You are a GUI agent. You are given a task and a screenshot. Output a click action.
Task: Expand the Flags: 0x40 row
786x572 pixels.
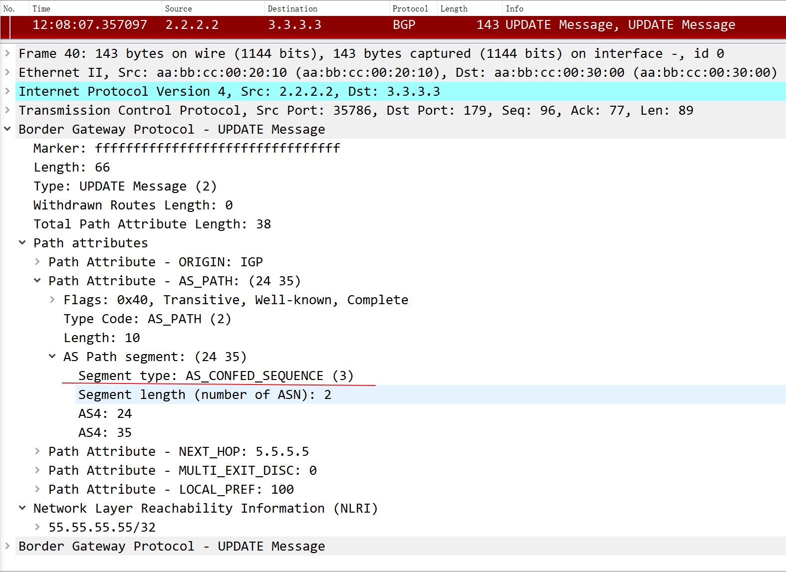[x=52, y=299]
